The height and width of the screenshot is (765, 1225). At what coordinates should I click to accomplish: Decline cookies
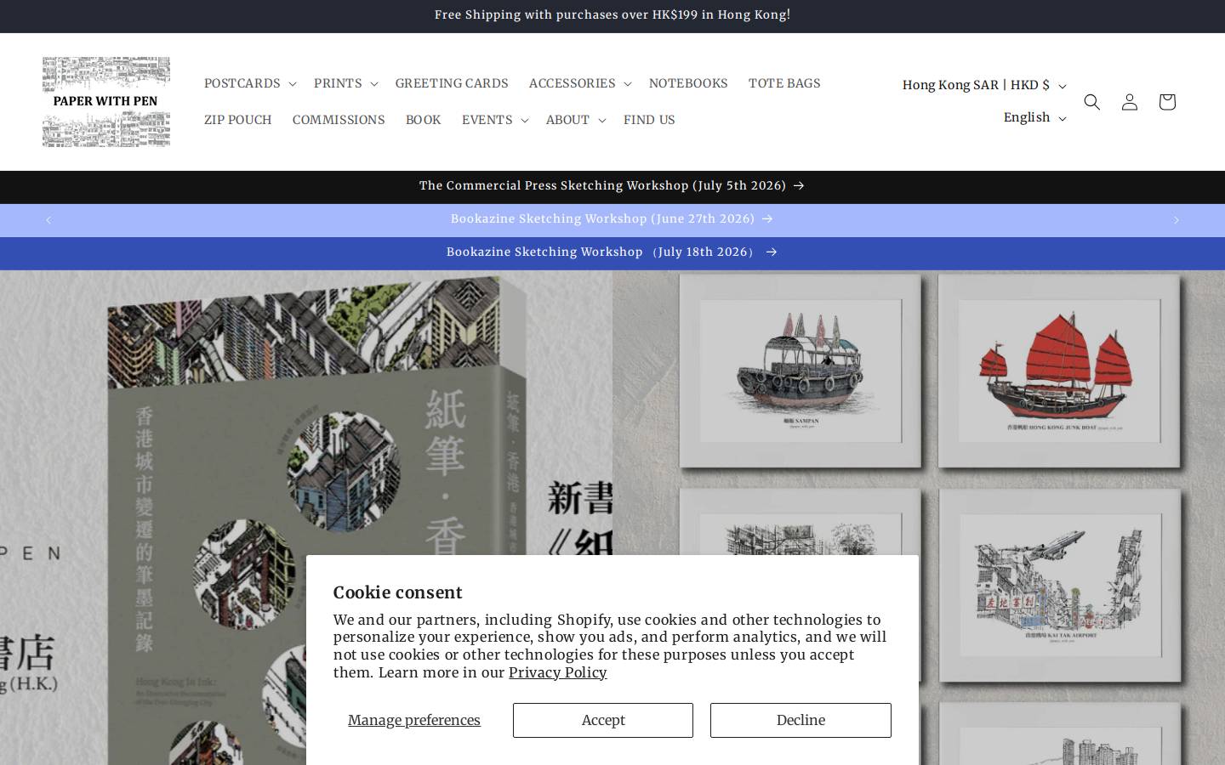click(801, 720)
